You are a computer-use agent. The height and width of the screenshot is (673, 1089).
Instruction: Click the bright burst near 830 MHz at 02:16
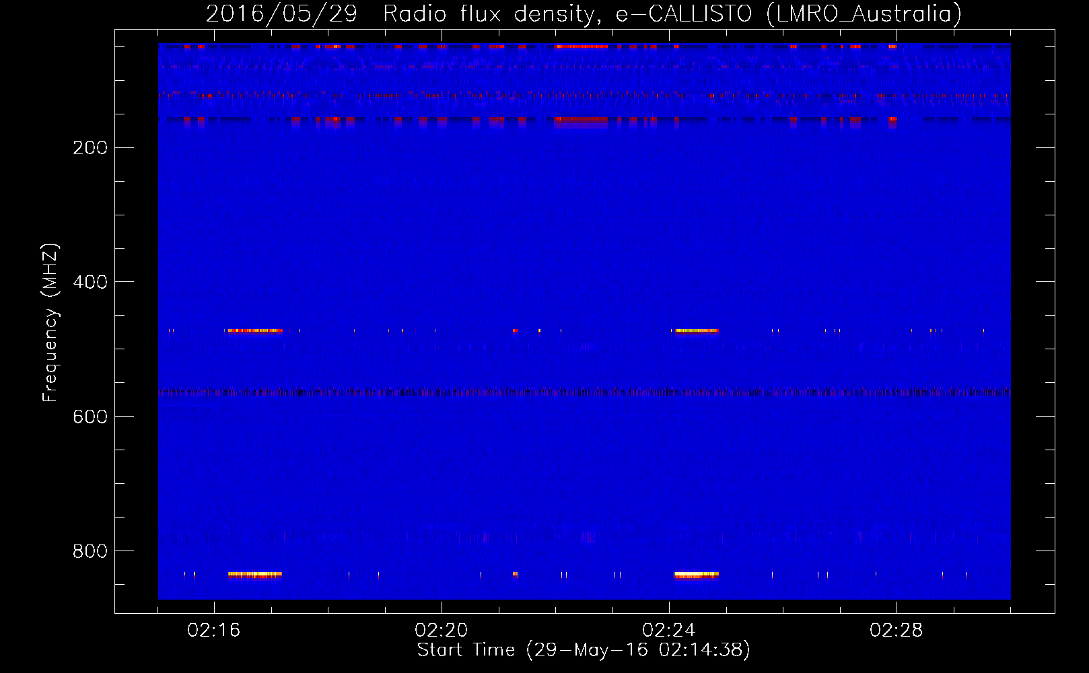coord(255,575)
